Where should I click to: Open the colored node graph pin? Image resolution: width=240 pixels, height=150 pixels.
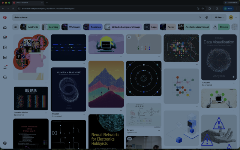click(x=181, y=86)
